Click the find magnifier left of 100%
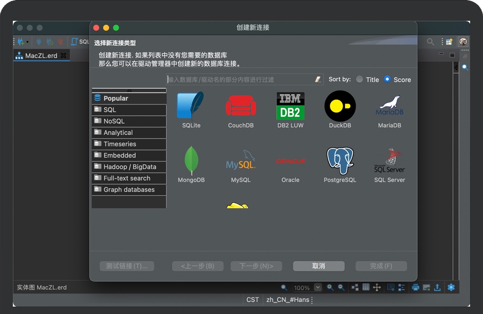 (284, 287)
